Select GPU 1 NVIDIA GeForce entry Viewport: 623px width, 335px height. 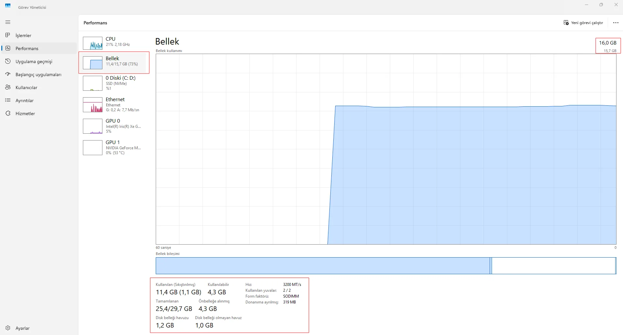114,147
